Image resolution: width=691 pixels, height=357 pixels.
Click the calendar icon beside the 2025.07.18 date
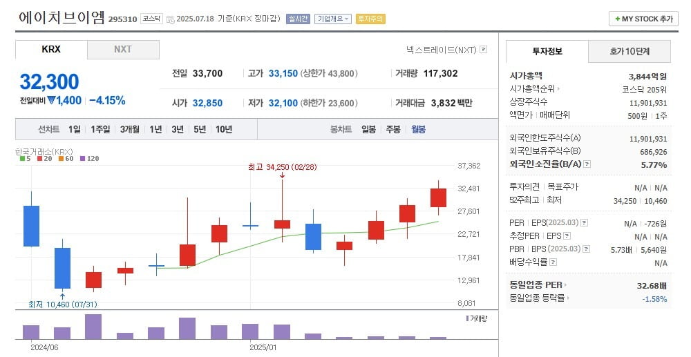[x=171, y=19]
